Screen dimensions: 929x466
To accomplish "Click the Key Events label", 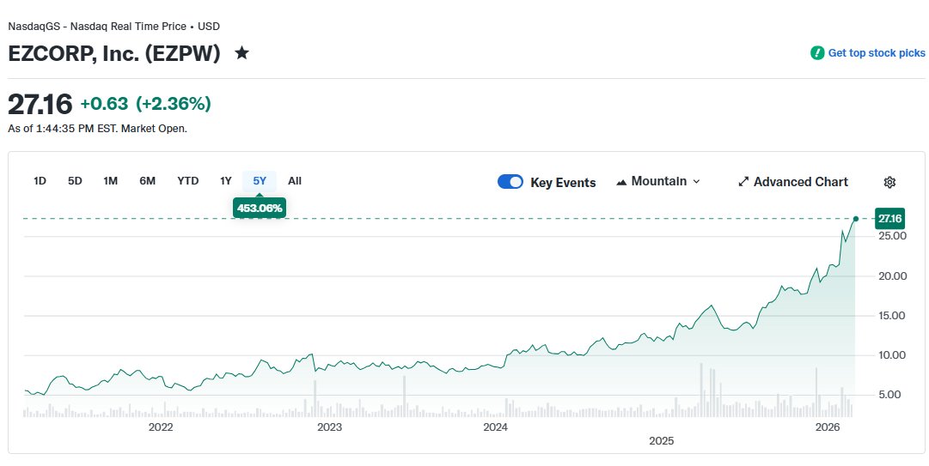I will 563,183.
